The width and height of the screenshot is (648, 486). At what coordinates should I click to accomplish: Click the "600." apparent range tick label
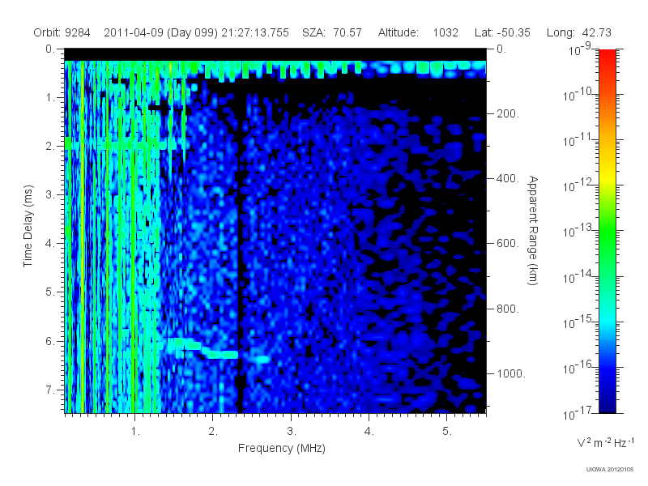[x=508, y=244]
